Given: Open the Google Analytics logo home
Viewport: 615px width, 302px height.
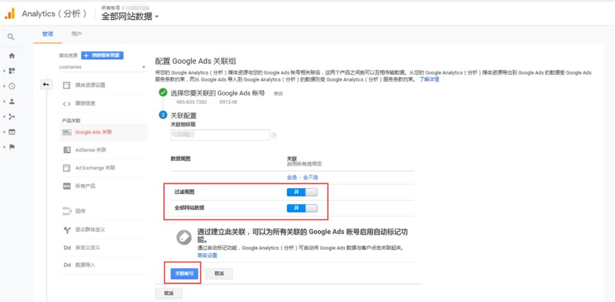Looking at the screenshot, I should [10, 14].
